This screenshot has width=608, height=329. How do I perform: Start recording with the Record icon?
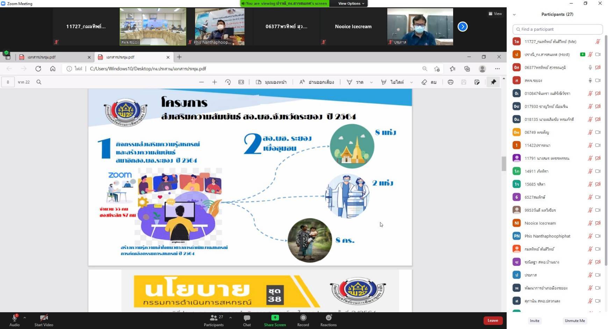pos(303,318)
